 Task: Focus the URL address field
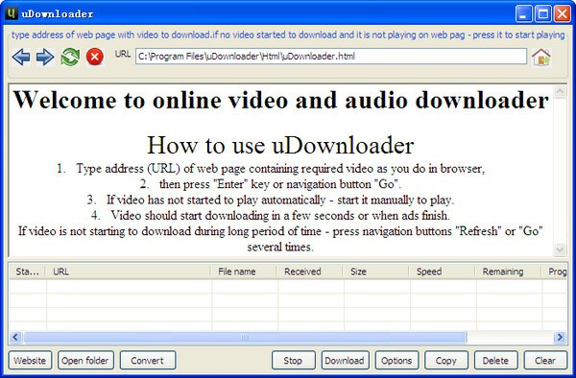click(331, 57)
